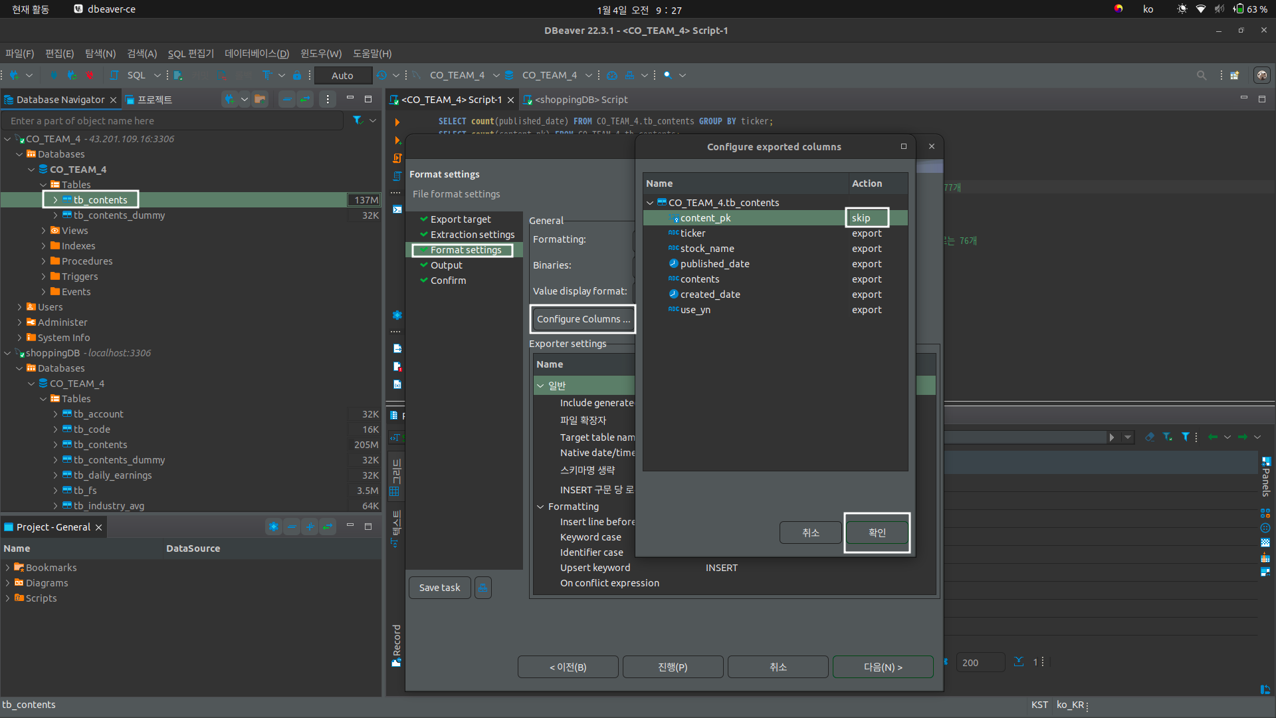The height and width of the screenshot is (718, 1276).
Task: Open the 데이터베이스(D) menu
Action: pos(257,53)
